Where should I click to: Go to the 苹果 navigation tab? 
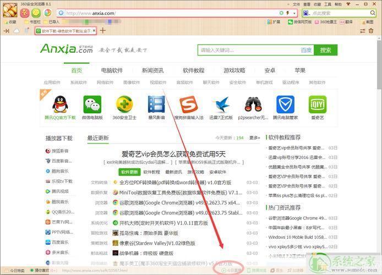pyautogui.click(x=300, y=70)
